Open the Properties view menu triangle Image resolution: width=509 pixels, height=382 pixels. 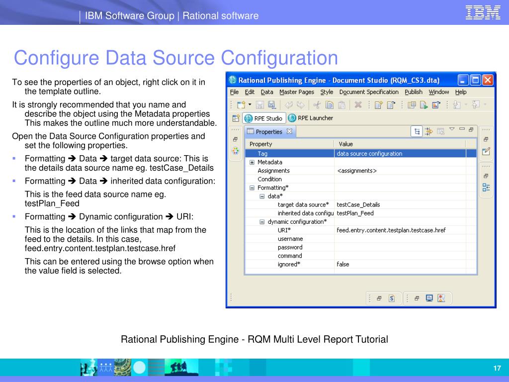[x=452, y=129]
